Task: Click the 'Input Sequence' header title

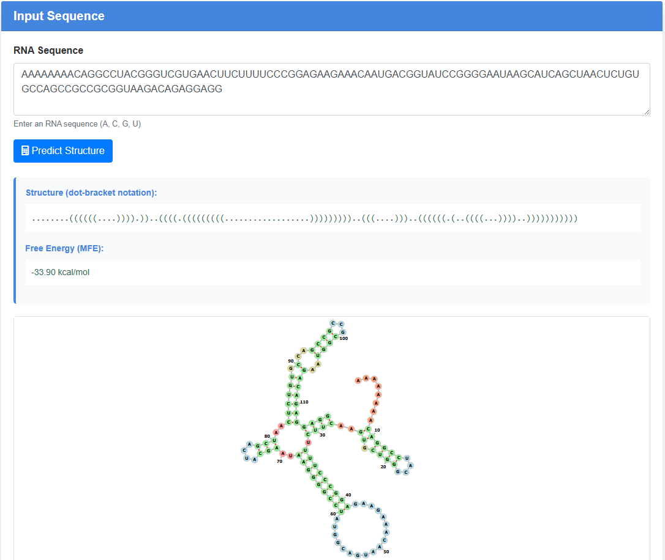Action: 59,16
